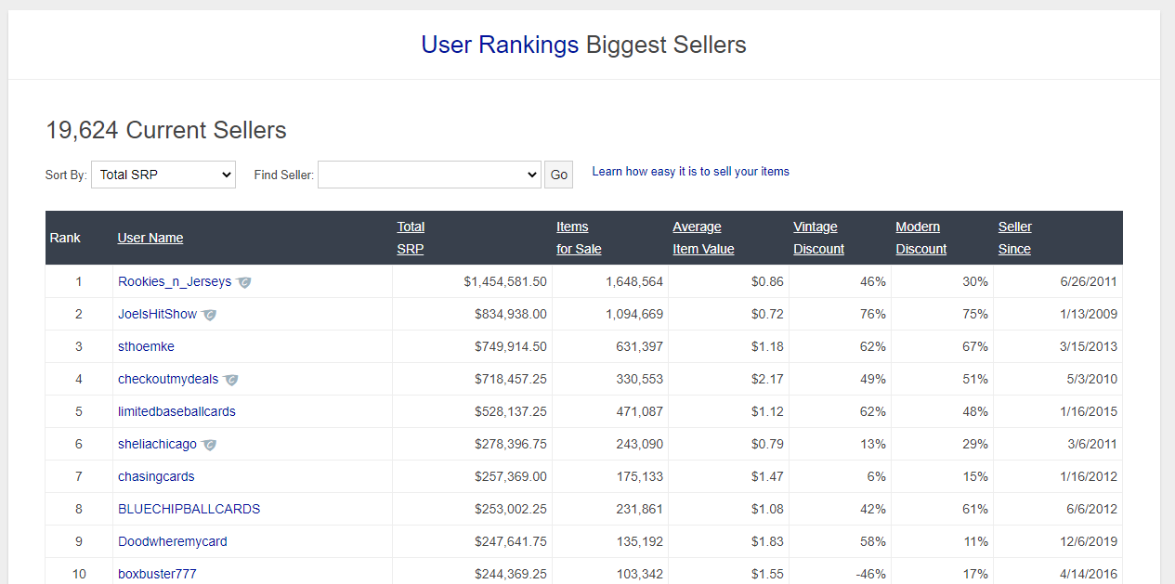Open the Sort By dropdown
This screenshot has width=1175, height=584.
point(163,175)
